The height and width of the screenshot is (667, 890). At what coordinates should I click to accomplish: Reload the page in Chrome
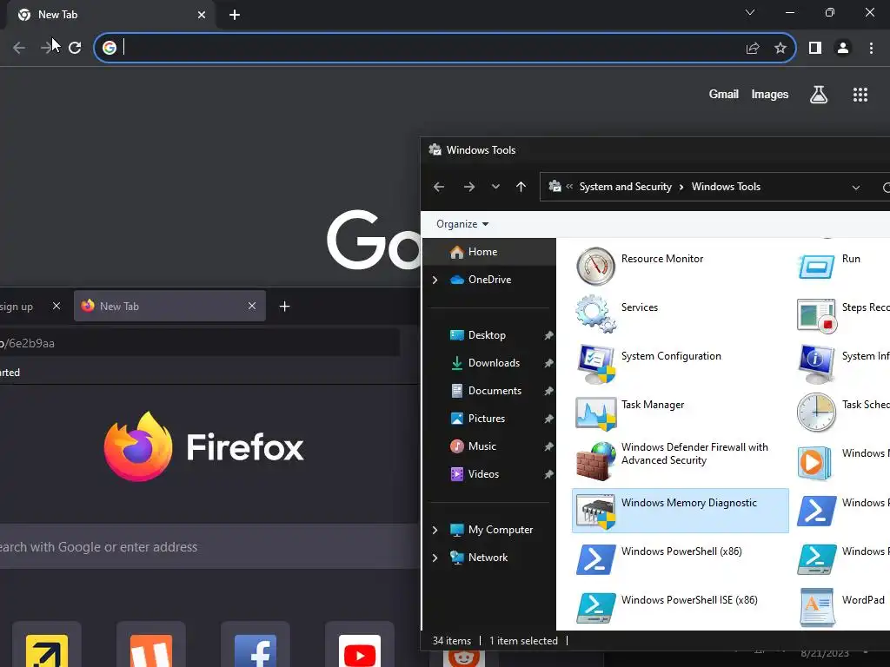(x=75, y=48)
